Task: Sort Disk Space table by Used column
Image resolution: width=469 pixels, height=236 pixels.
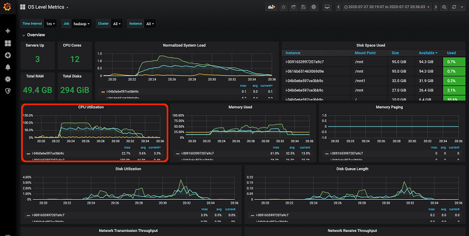Action: [451, 53]
